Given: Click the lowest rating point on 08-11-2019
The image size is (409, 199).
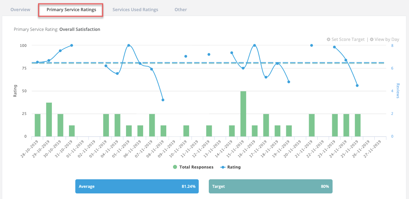Looking at the screenshot, I should (x=163, y=100).
